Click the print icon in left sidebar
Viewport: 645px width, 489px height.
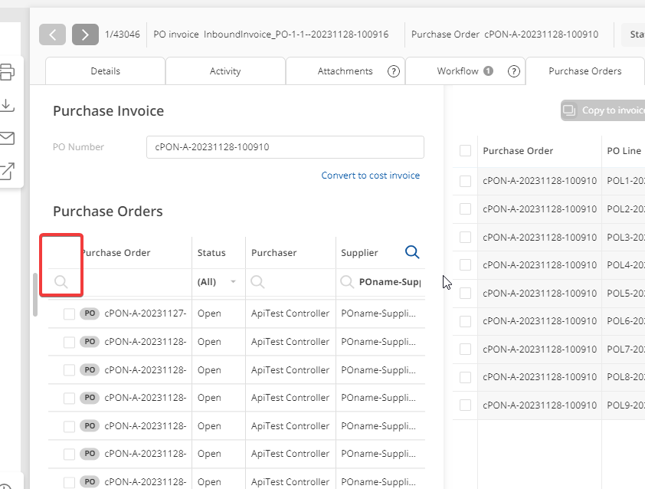point(7,73)
